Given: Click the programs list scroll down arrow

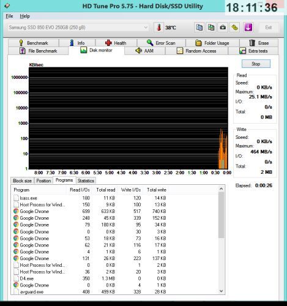Looking at the screenshot, I should (x=222, y=291).
